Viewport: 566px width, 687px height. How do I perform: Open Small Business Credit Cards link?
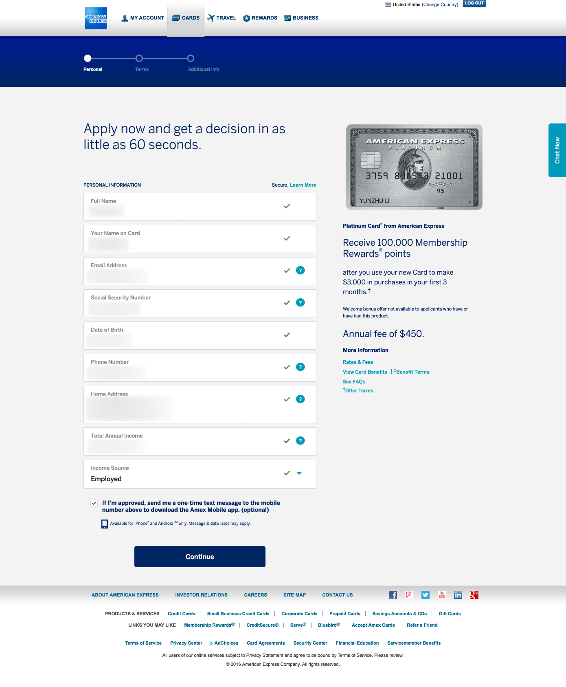pyautogui.click(x=238, y=614)
